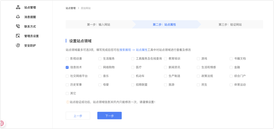This screenshot has height=129, width=274.
Task: Click the 管理员设置 icon
Action: (18, 36)
